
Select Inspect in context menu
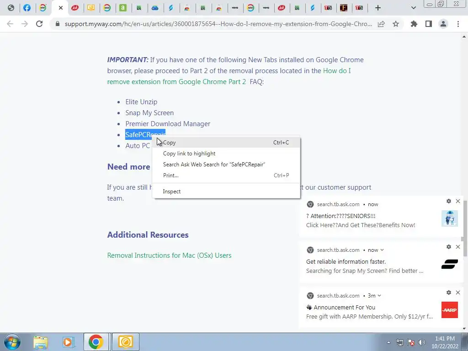(x=226, y=191)
